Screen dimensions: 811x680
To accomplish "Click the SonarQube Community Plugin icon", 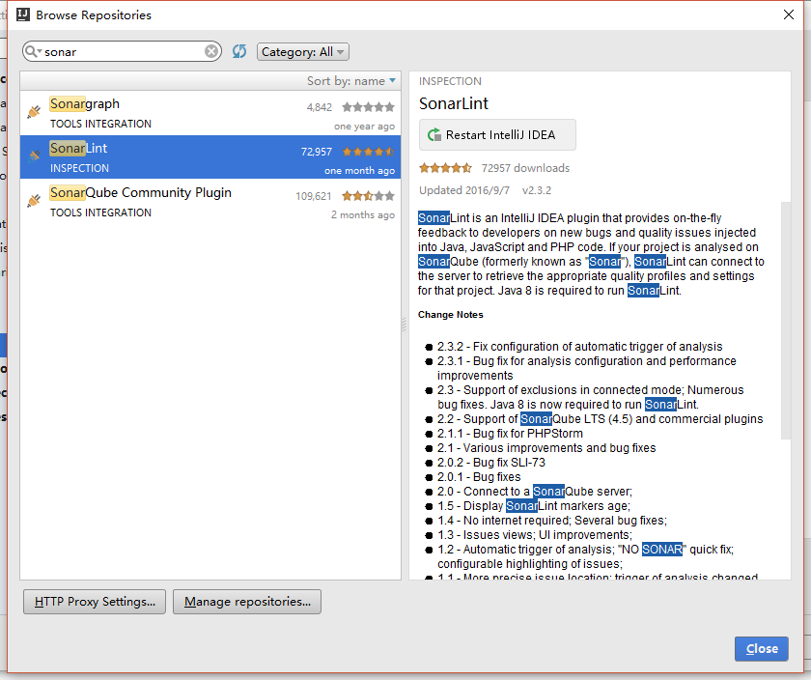I will click(x=33, y=198).
